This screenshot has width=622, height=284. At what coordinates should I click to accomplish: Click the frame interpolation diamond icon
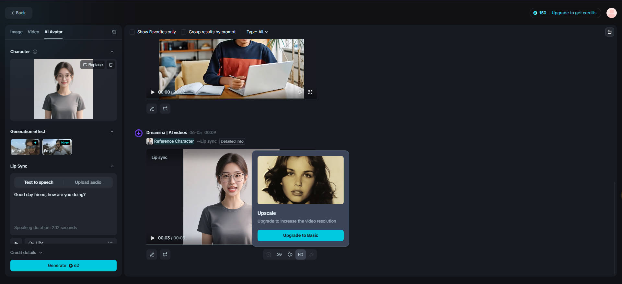(x=290, y=255)
